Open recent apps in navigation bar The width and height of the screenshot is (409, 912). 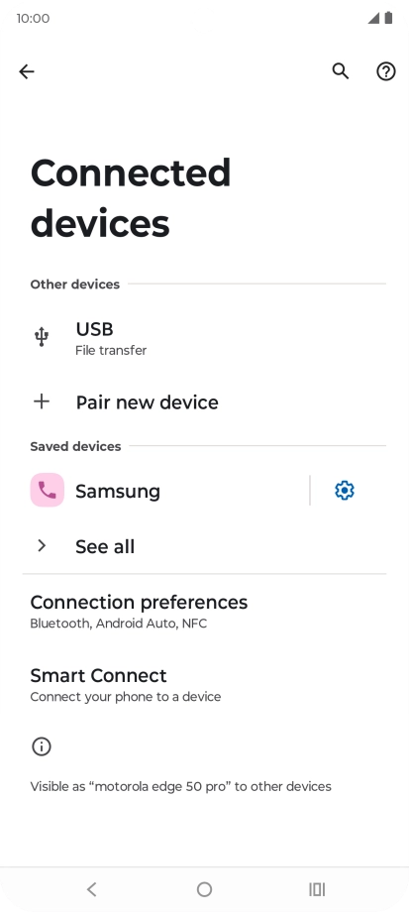point(317,889)
